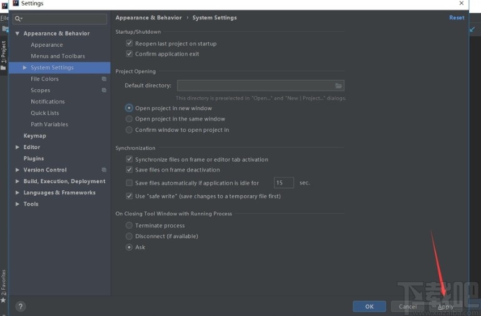Open the Project tool window side tab
Image resolution: width=481 pixels, height=316 pixels.
(4, 54)
